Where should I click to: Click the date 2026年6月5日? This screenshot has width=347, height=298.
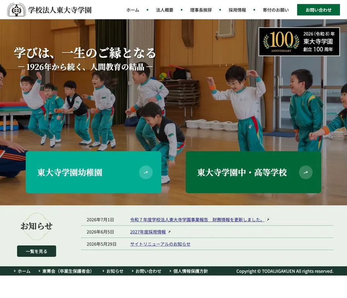[100, 232]
